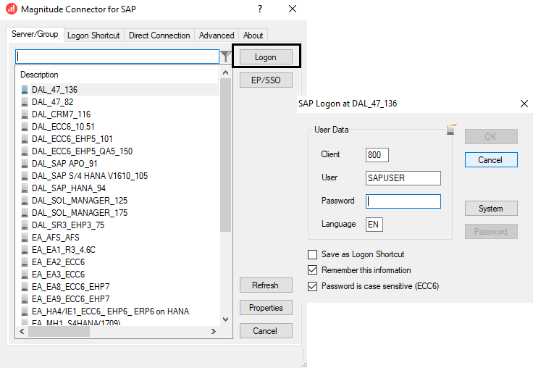Uncheck Remember this information
Image resolution: width=533 pixels, height=368 pixels.
tap(313, 270)
